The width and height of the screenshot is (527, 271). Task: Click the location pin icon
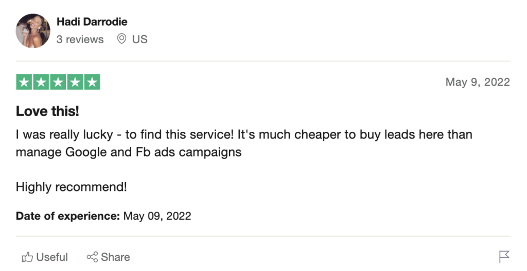[x=121, y=39]
